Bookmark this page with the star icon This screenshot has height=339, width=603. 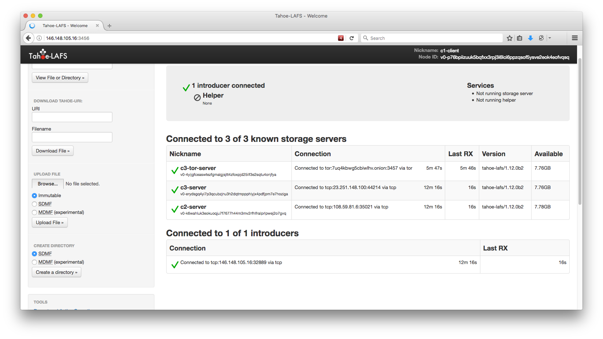[x=510, y=38]
